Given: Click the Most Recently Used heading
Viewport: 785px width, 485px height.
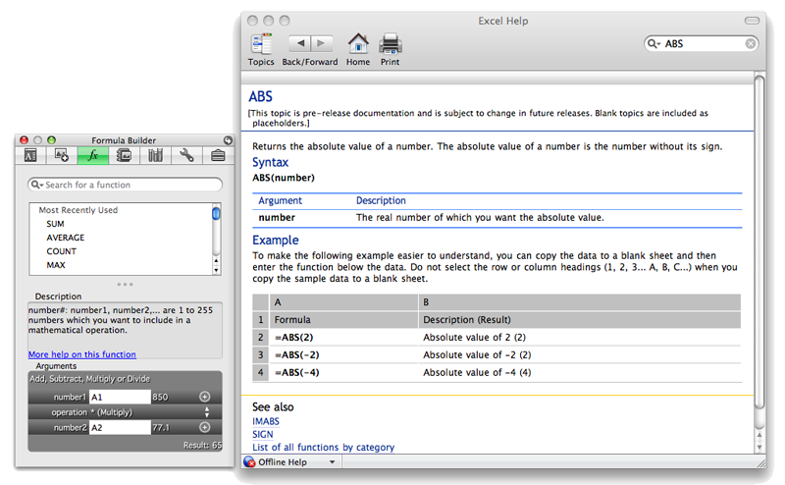Looking at the screenshot, I should click(x=78, y=210).
